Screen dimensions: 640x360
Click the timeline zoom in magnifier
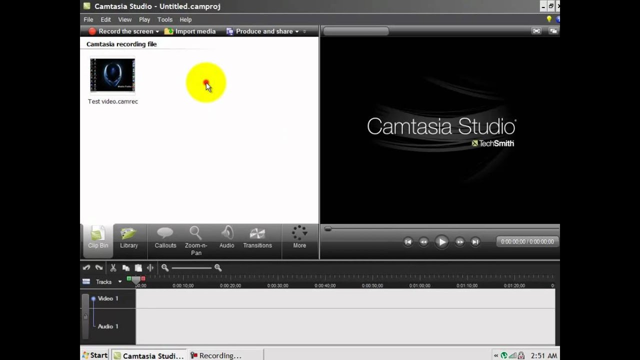(x=218, y=267)
